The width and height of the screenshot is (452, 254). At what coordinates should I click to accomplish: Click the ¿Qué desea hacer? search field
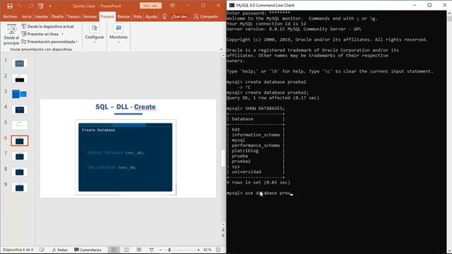[x=179, y=17]
